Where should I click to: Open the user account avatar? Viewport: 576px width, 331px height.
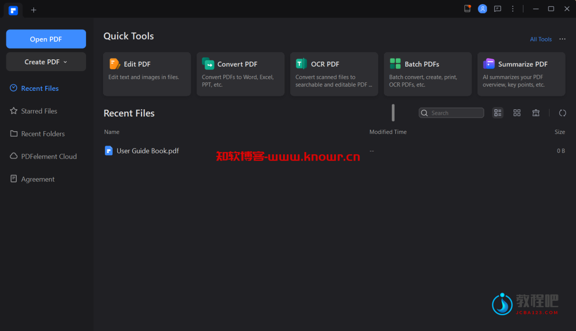[482, 9]
